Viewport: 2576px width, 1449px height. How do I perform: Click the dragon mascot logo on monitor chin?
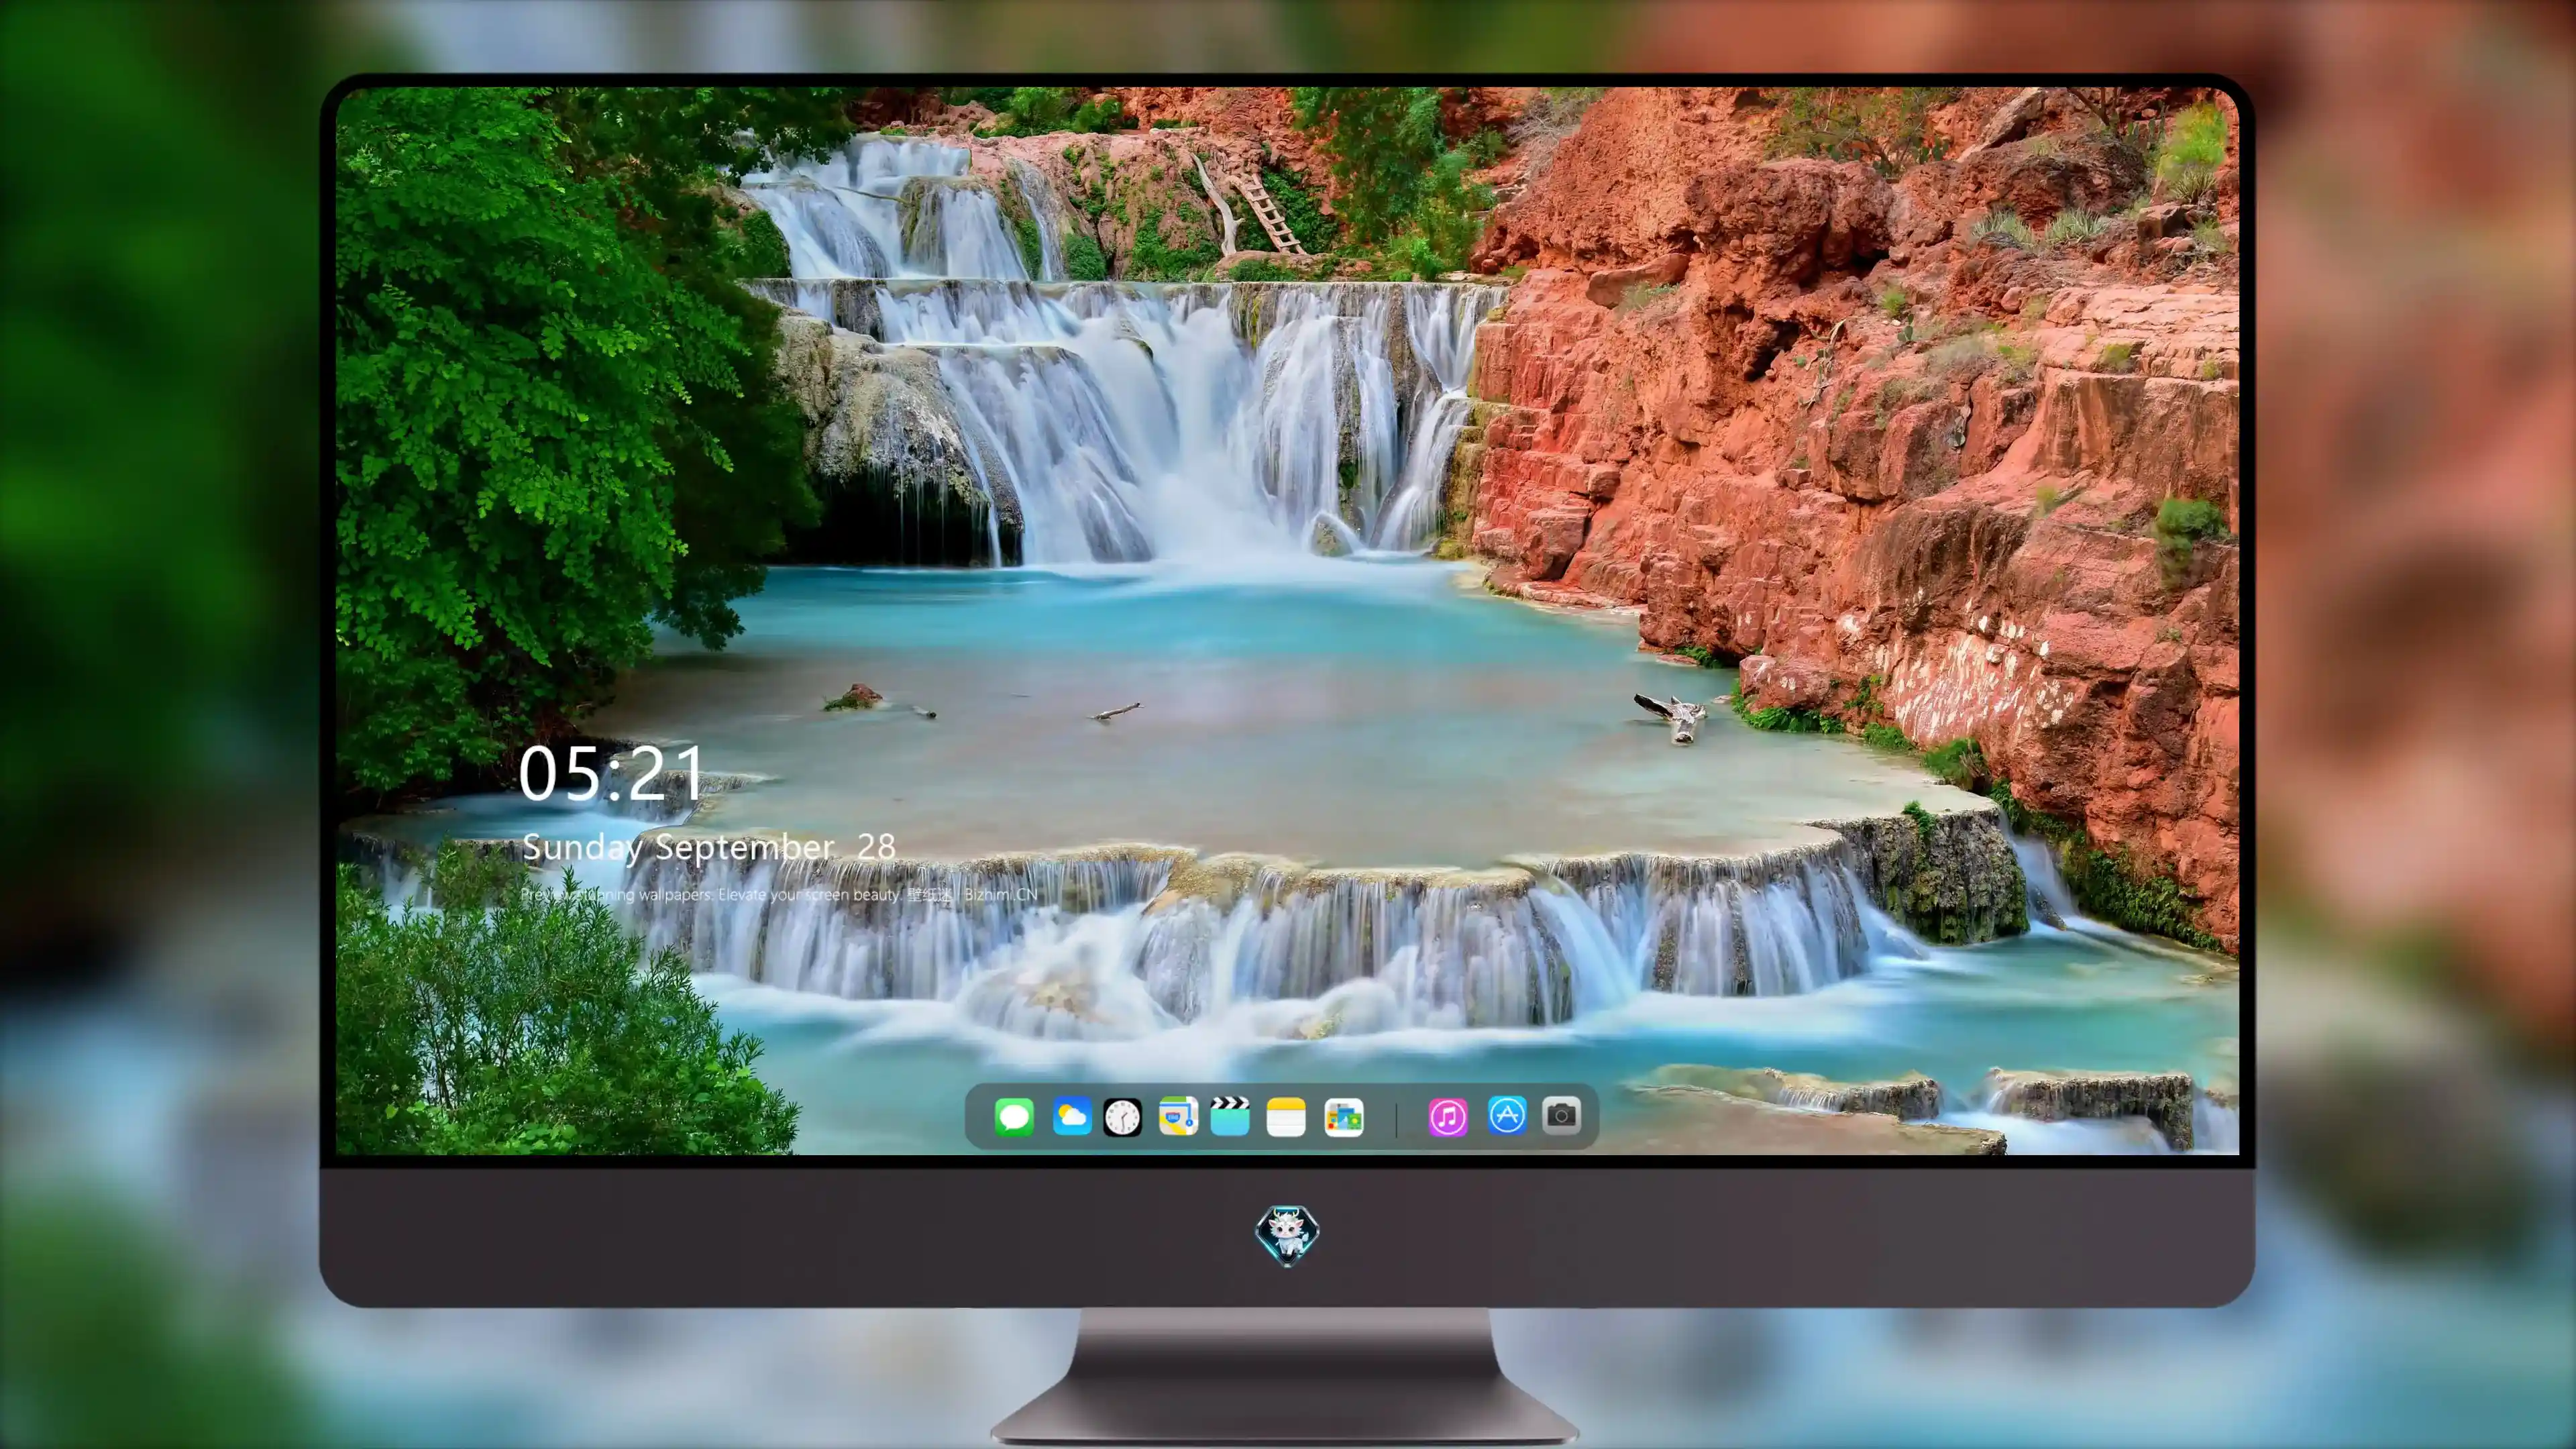1287,1235
